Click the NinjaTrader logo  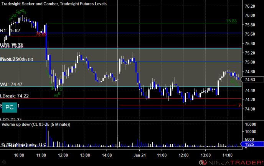(x=231, y=163)
